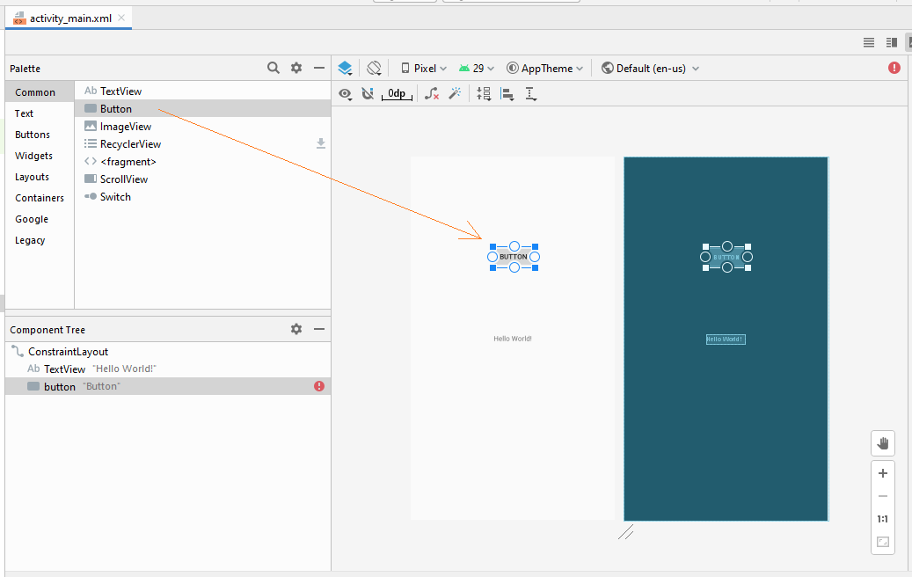
Task: Zoom to fit screen icon
Action: point(883,542)
